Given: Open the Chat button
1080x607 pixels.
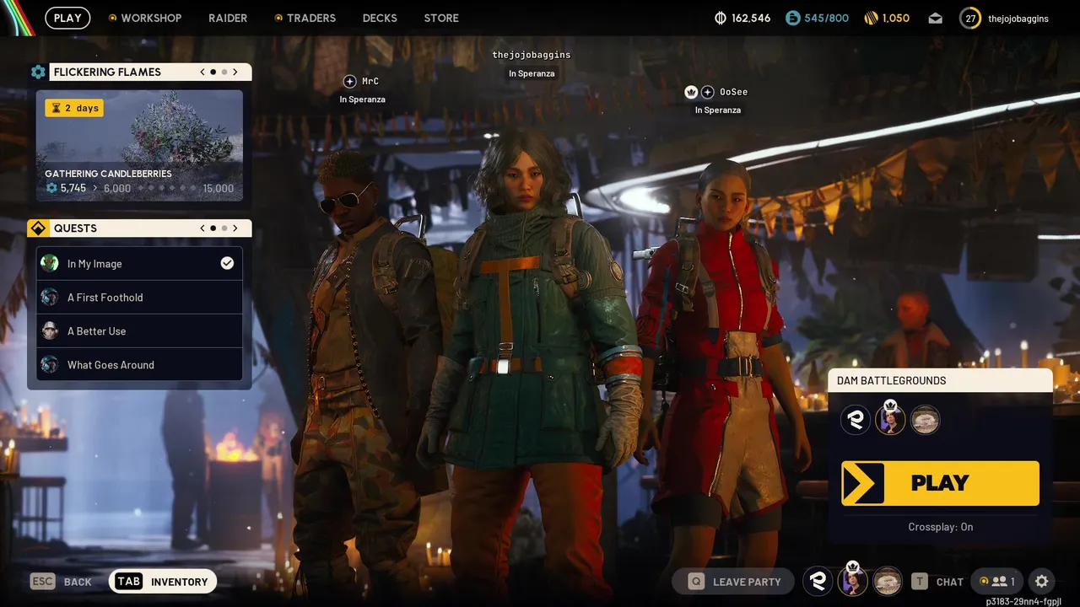Looking at the screenshot, I should pyautogui.click(x=937, y=581).
